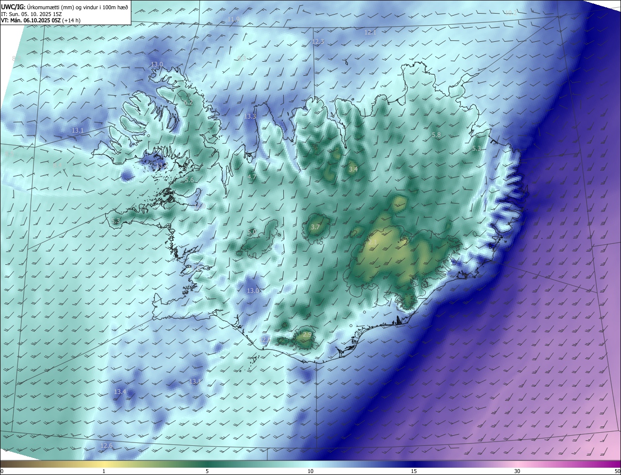This screenshot has height=475, width=621.
Task: Click the 10 tick on the color scale
Action: pos(310,471)
